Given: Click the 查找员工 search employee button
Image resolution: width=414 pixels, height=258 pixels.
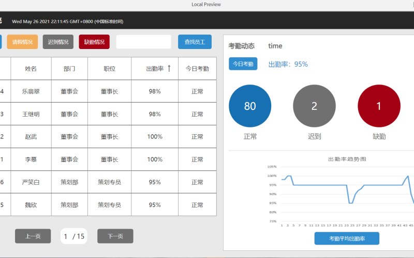Looking at the screenshot, I should (x=195, y=42).
